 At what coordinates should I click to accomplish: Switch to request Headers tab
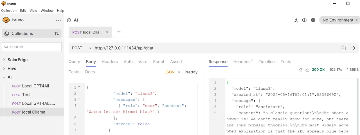point(110,62)
